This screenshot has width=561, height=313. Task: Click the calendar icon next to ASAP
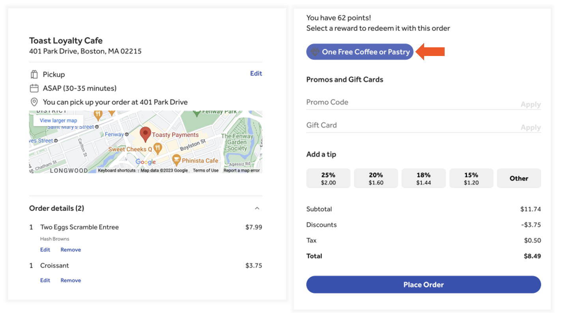click(x=34, y=88)
